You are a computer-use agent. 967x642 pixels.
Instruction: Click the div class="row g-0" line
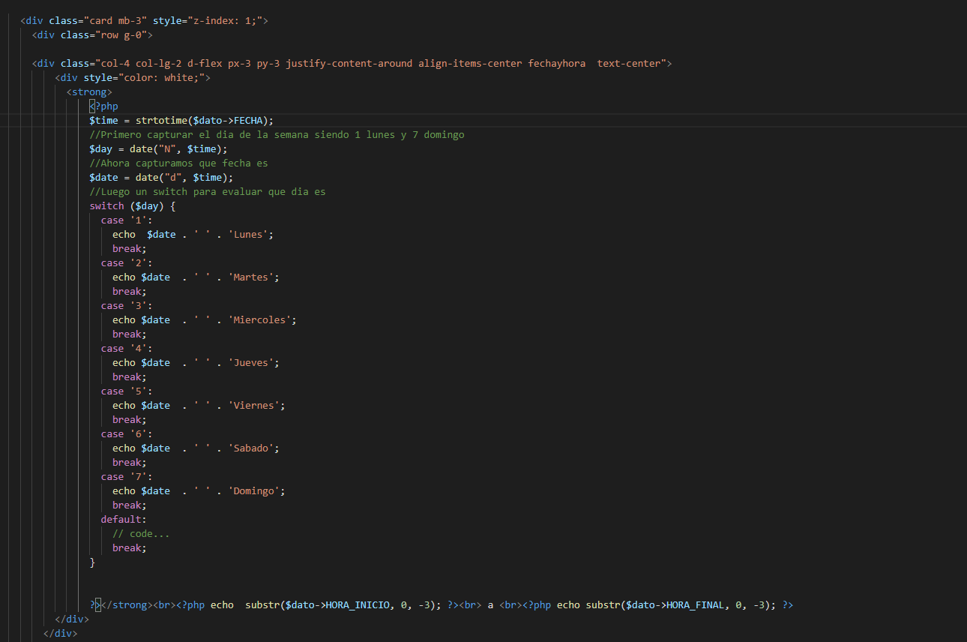[93, 34]
